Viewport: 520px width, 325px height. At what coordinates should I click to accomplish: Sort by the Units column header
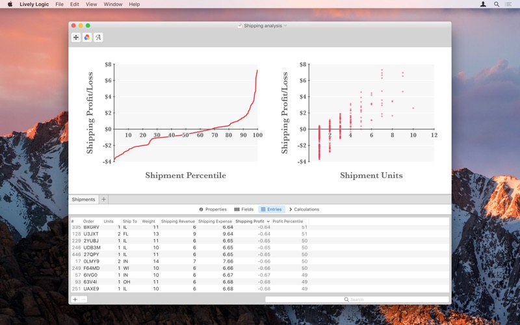tap(109, 221)
